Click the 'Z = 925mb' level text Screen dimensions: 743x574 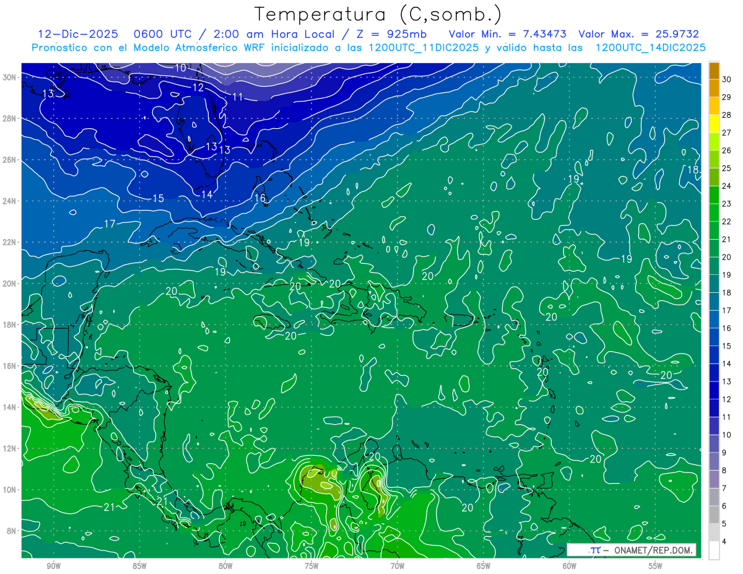[x=391, y=34]
